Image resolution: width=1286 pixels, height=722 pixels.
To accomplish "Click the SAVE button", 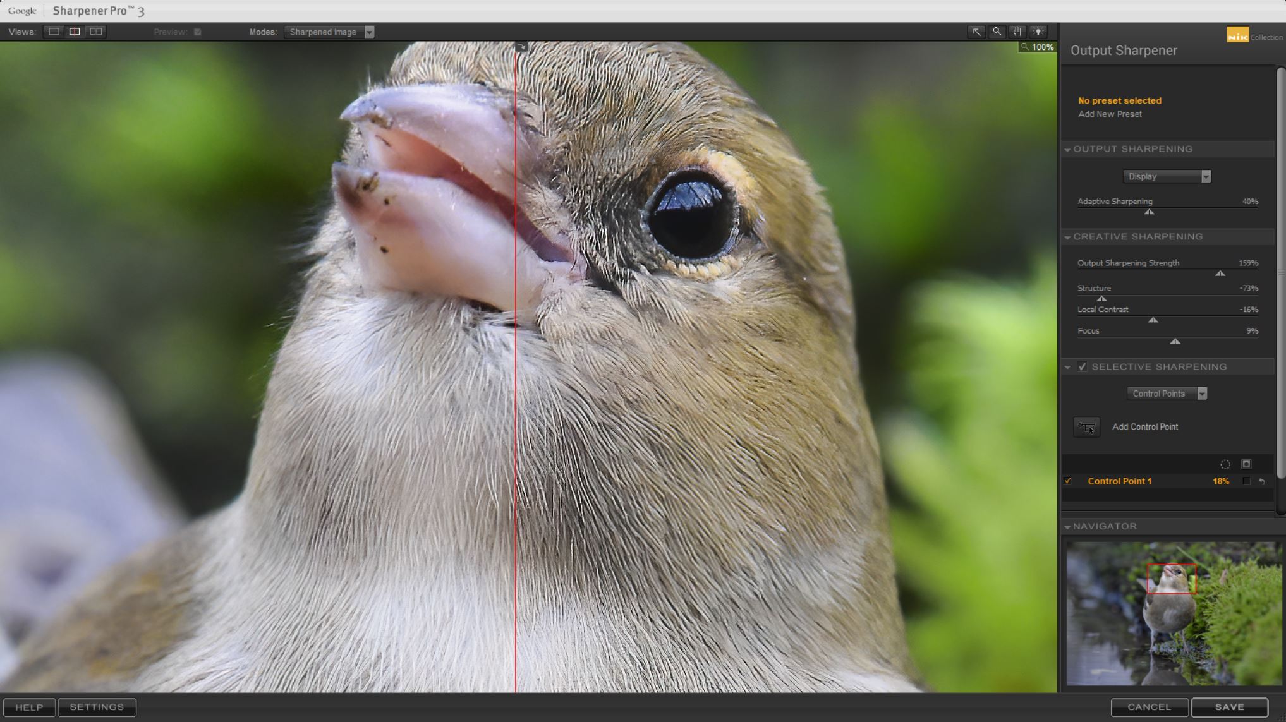I will click(x=1229, y=707).
